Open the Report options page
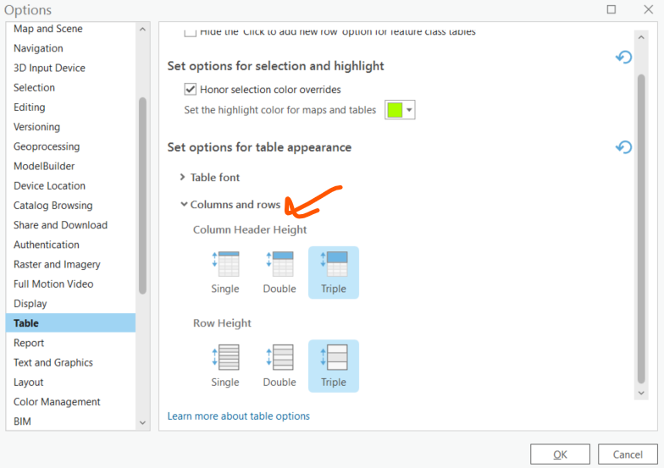 point(29,343)
